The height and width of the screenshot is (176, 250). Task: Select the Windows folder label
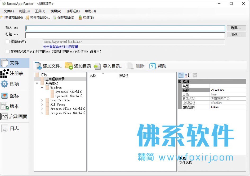pyautogui.click(x=56, y=87)
